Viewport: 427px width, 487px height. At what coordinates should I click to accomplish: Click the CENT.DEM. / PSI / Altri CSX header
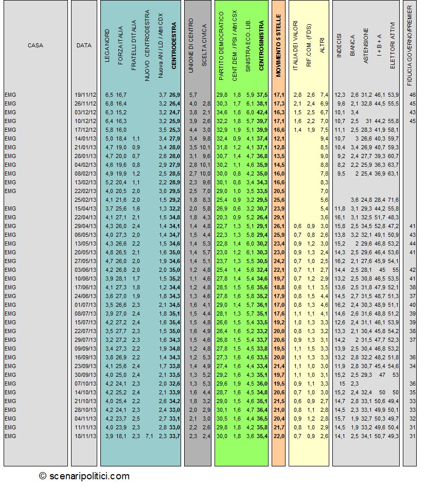pyautogui.click(x=235, y=45)
